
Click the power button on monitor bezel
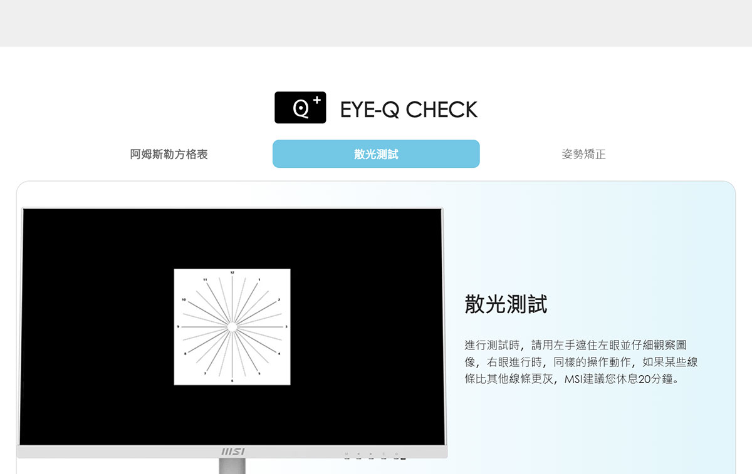pyautogui.click(x=396, y=454)
